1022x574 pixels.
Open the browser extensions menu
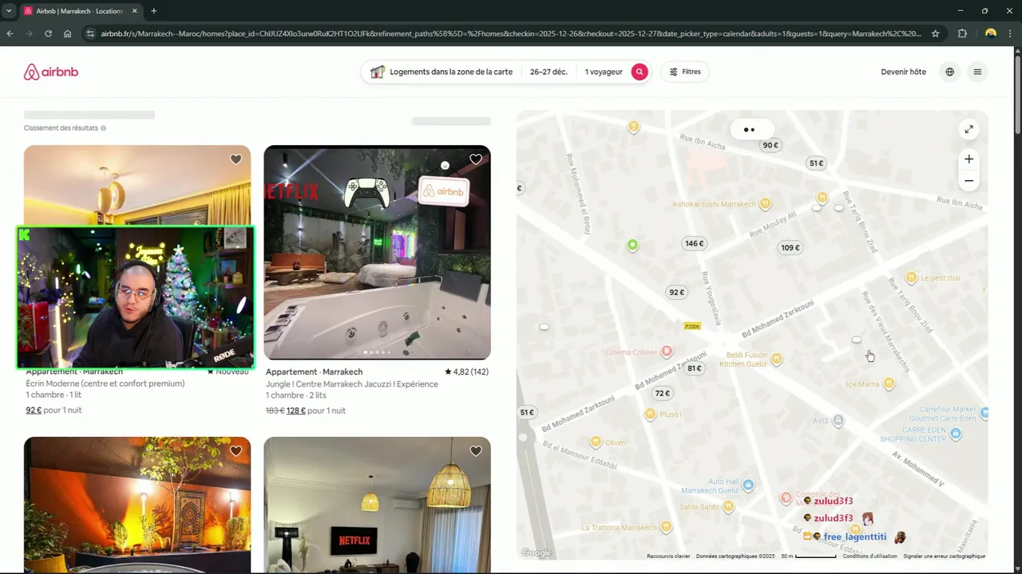962,33
